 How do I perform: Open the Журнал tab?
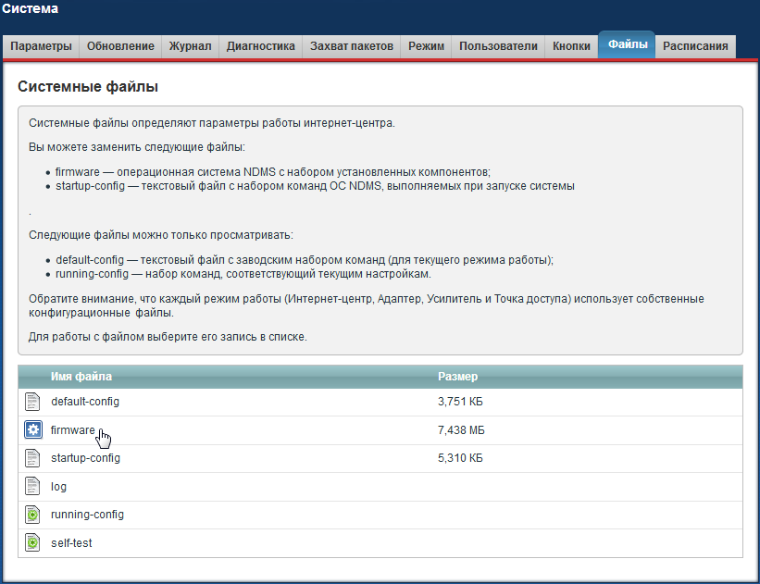point(190,46)
